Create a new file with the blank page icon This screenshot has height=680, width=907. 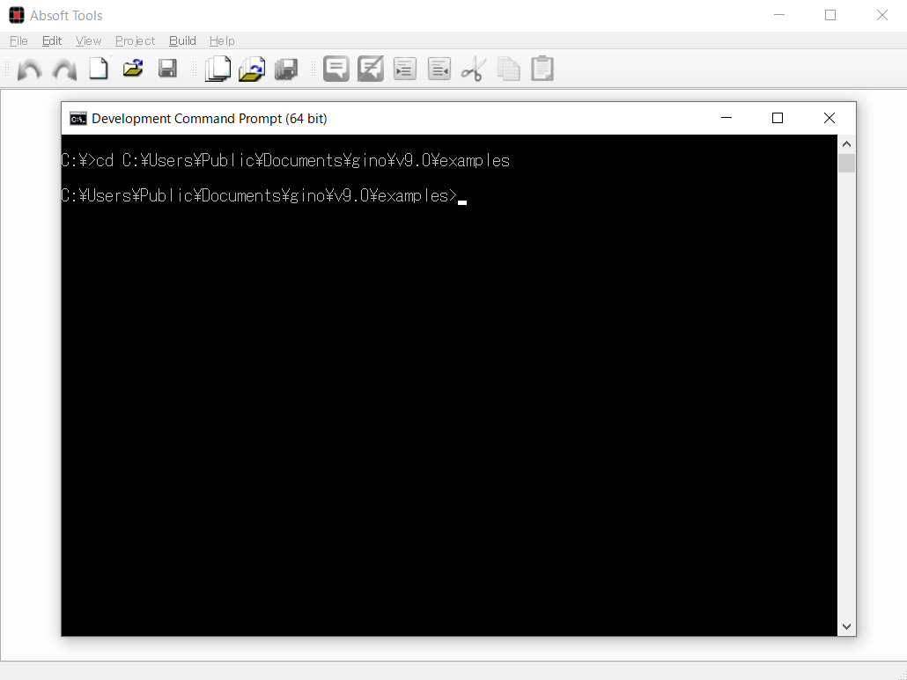(x=99, y=68)
